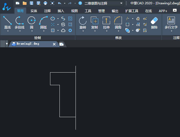Print the drawing using the printer icon
This screenshot has width=180, height=137.
[46, 3]
